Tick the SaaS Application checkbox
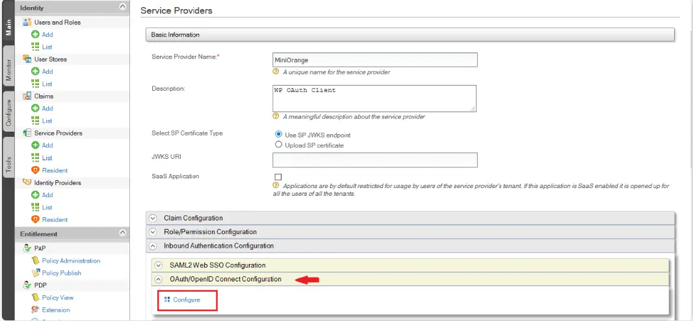Image resolution: width=693 pixels, height=321 pixels. (278, 177)
